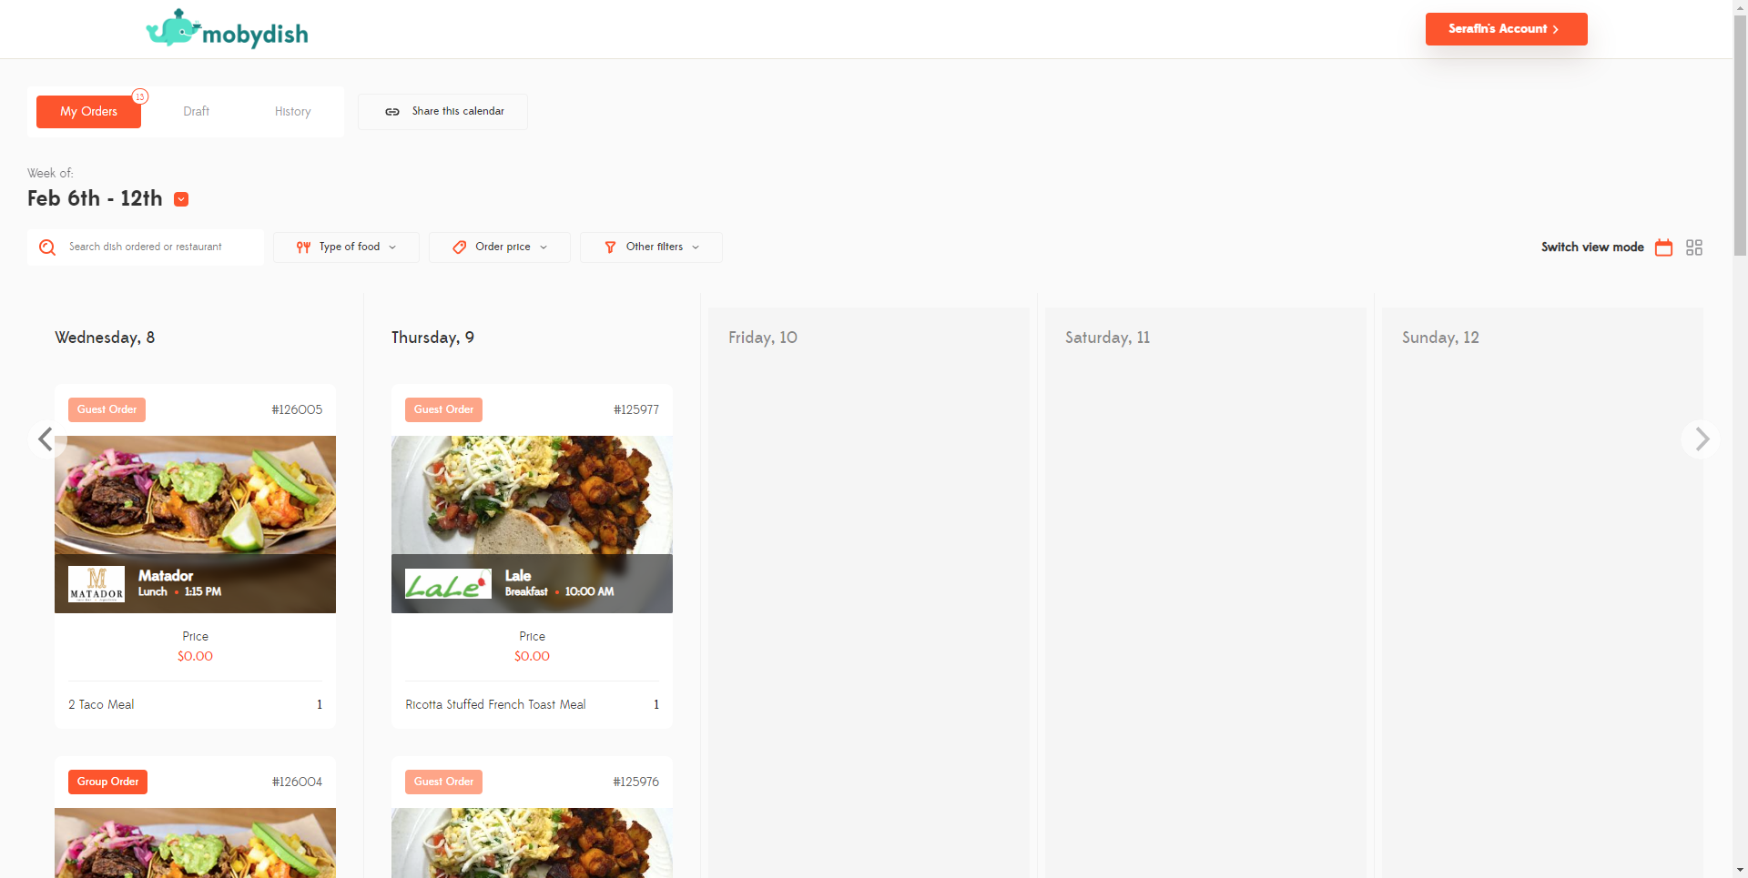Open Serafin's Account menu
Viewport: 1748px width, 878px height.
pyautogui.click(x=1506, y=28)
